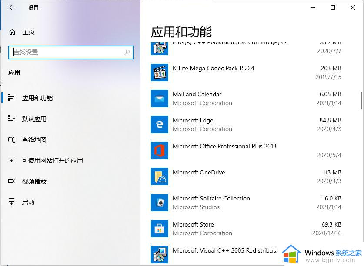Click the Mail and Calendar app icon
364x266 pixels.
click(x=160, y=99)
